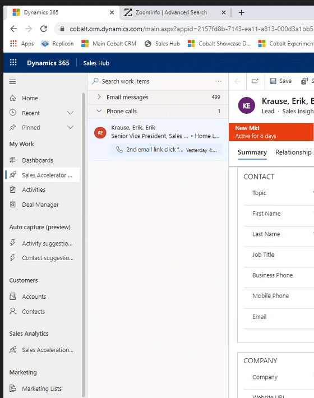Click the 2nd email link click phone activity
The image size is (314, 398).
point(167,150)
